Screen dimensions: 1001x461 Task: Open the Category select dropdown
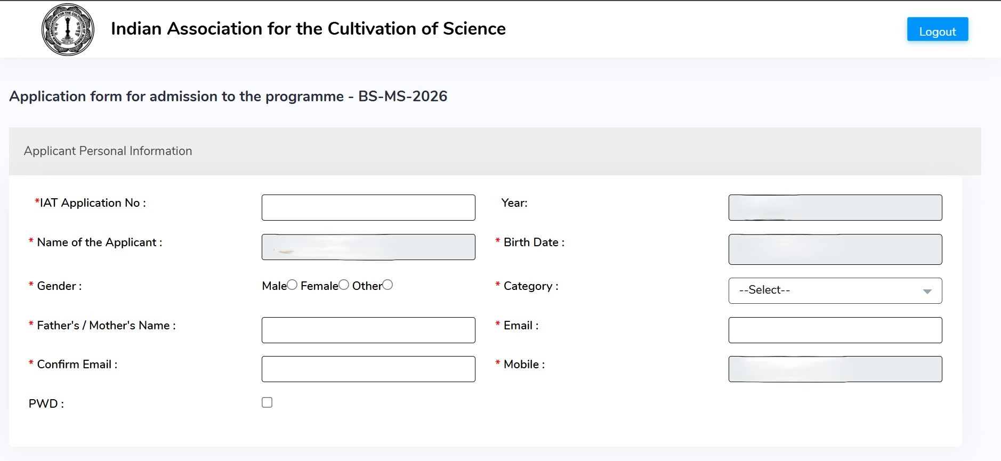tap(834, 290)
